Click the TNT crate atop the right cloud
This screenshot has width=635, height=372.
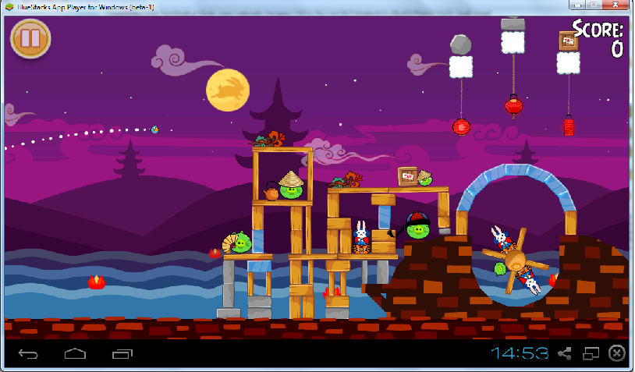click(568, 41)
